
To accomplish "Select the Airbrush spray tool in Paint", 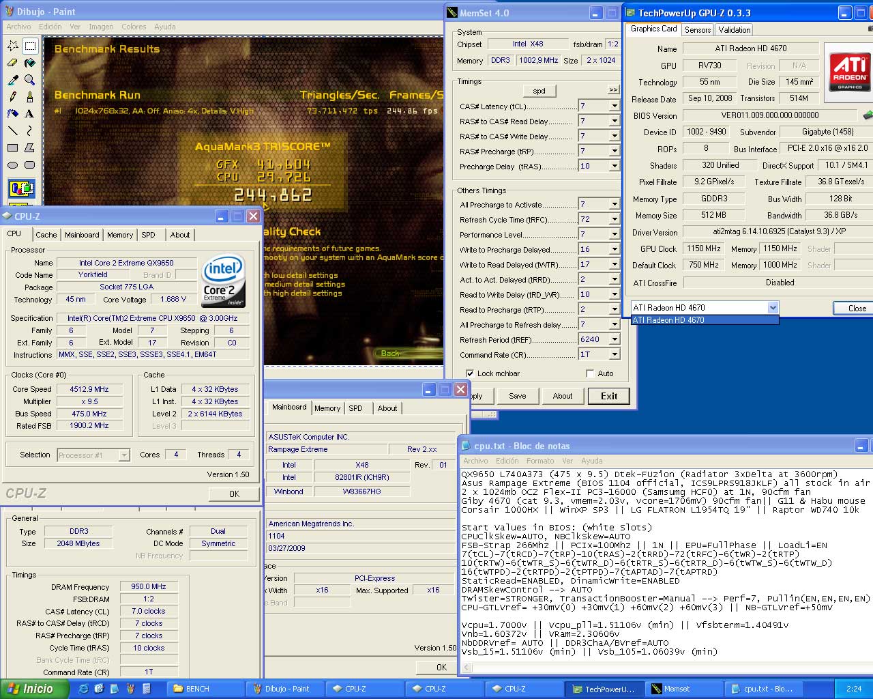I will tap(12, 114).
